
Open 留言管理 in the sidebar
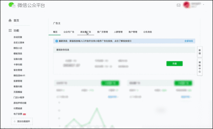[x=18, y=70]
